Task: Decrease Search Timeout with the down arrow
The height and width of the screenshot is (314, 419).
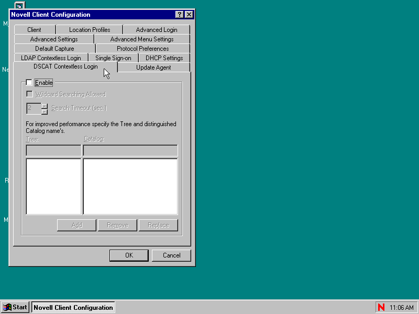Action: pos(45,111)
